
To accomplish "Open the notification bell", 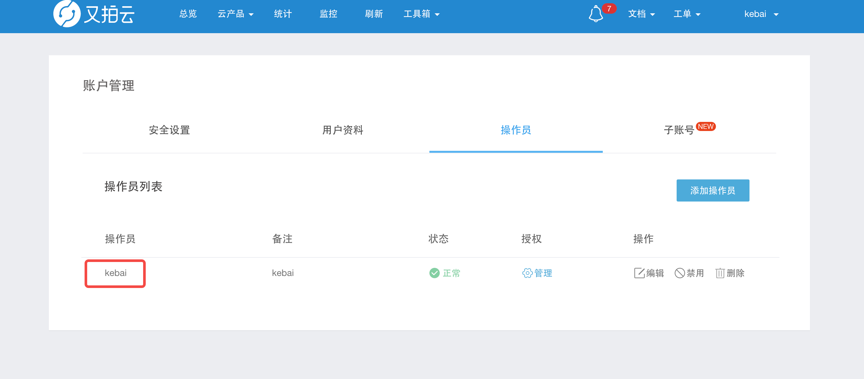I will click(596, 14).
